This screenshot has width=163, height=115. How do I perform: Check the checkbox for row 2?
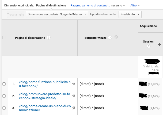4,96
